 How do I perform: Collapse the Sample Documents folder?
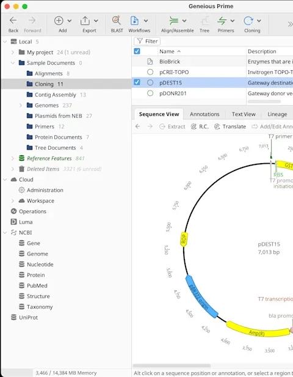pyautogui.click(x=13, y=63)
